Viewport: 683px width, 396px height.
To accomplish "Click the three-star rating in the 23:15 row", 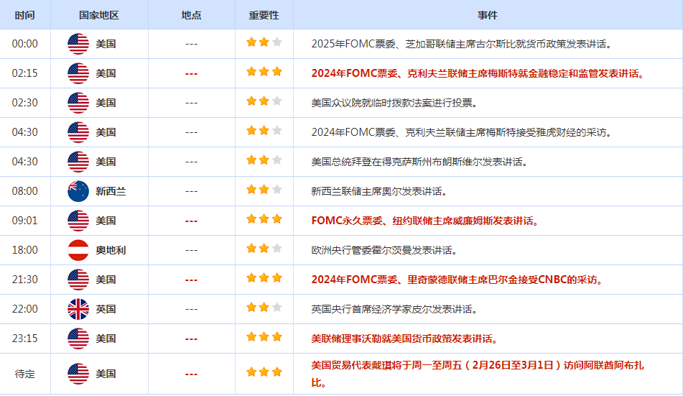I will pos(264,336).
